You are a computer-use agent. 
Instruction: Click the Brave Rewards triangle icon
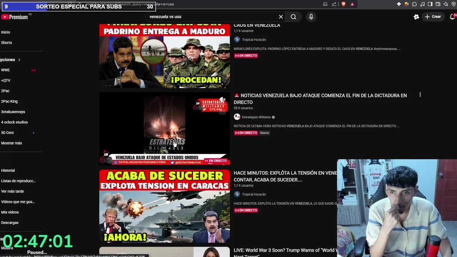[352, 4]
